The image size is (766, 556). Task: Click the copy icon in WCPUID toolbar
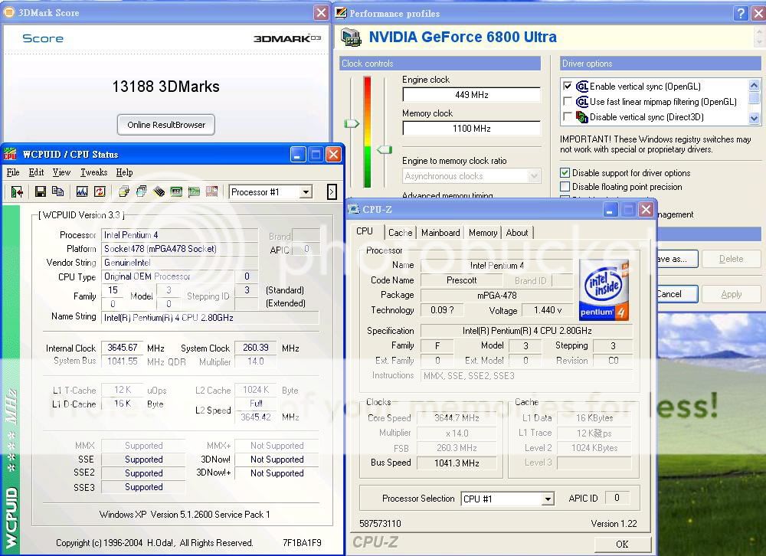pyautogui.click(x=57, y=191)
